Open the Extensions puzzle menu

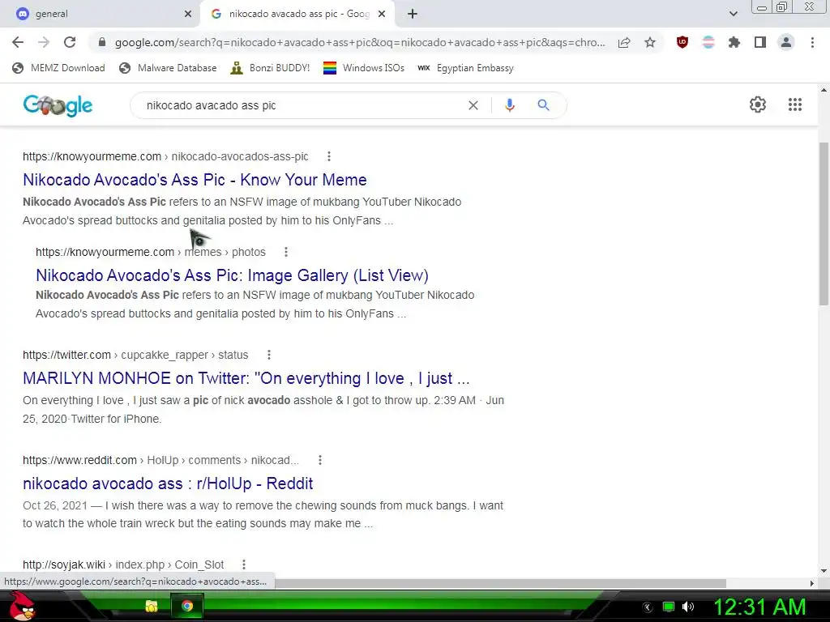[734, 42]
